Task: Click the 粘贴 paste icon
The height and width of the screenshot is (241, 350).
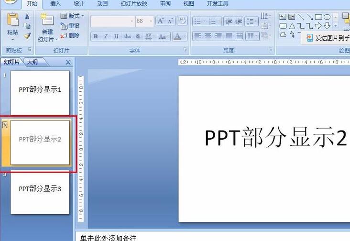Action: tap(13, 21)
